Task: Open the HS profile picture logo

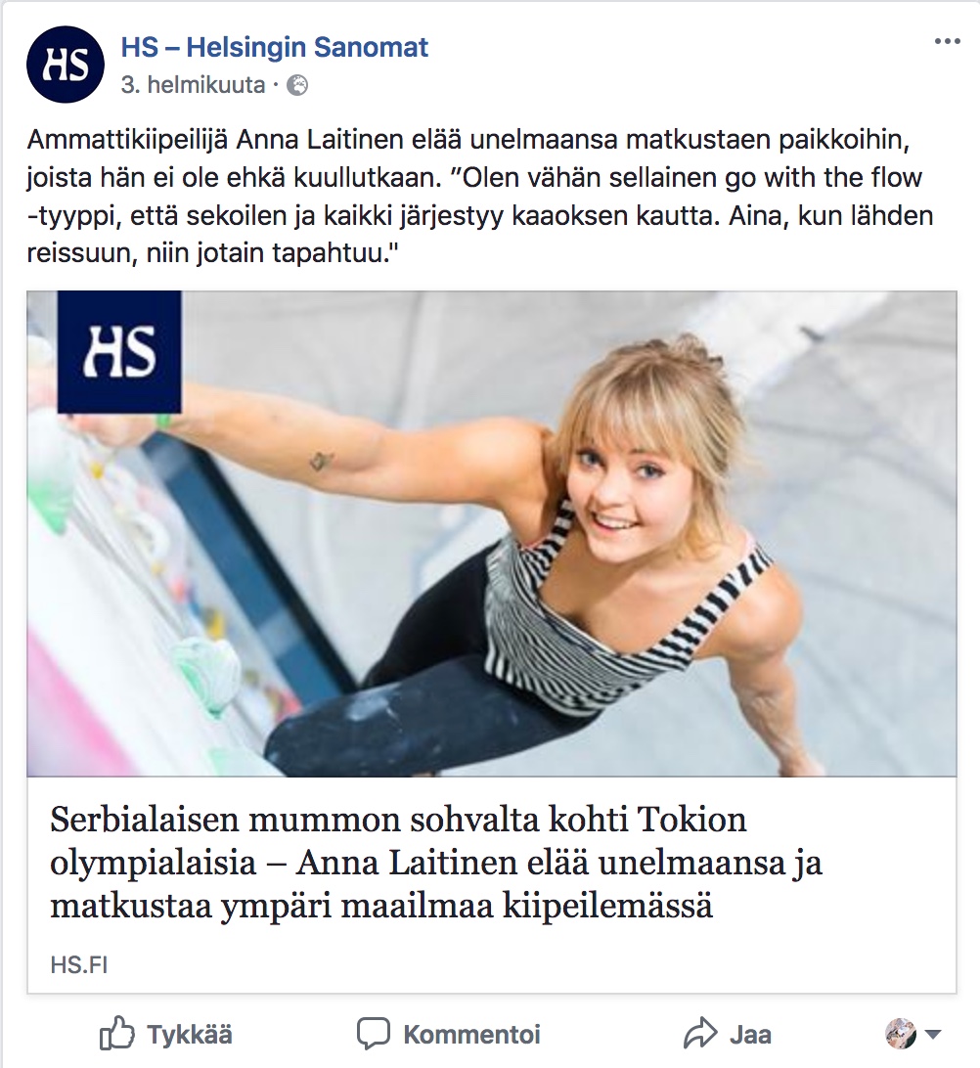Action: click(66, 64)
